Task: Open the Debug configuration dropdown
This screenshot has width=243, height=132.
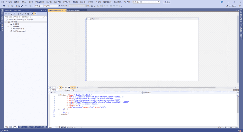Action: (x=39, y=6)
